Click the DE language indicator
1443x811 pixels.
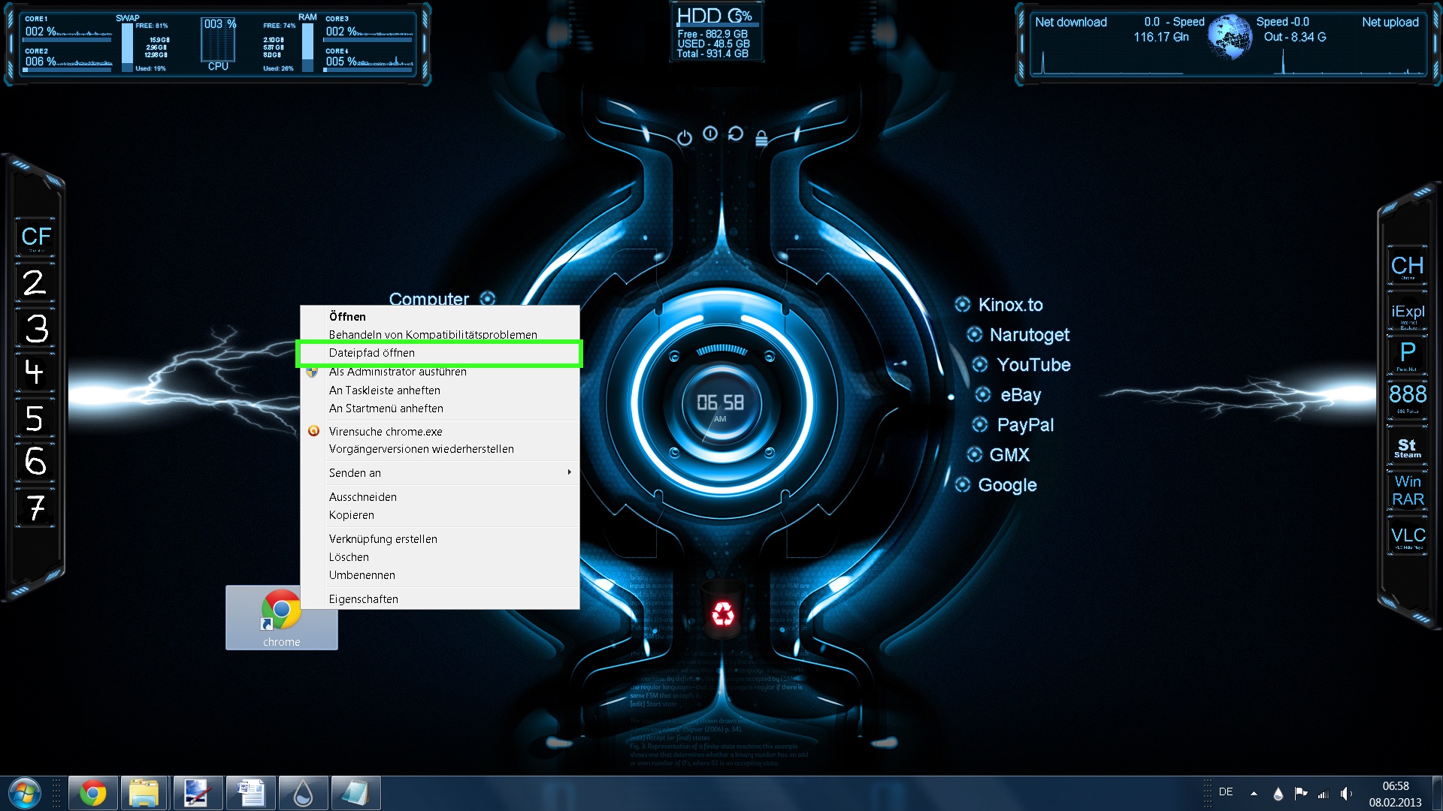tap(1226, 791)
